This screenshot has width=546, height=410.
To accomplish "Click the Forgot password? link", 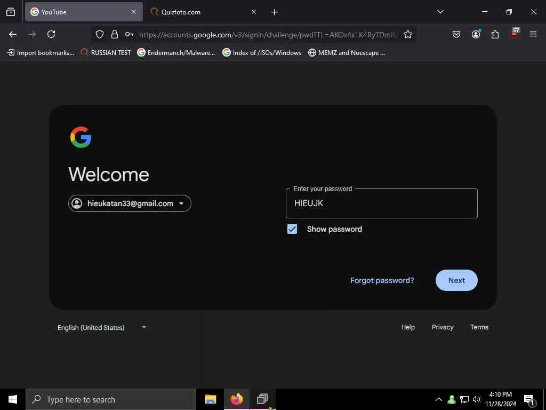I will (382, 280).
